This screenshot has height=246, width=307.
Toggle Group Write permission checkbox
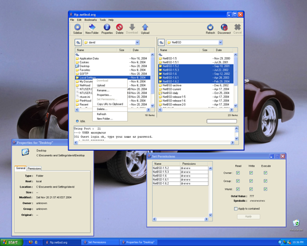(x=251, y=181)
